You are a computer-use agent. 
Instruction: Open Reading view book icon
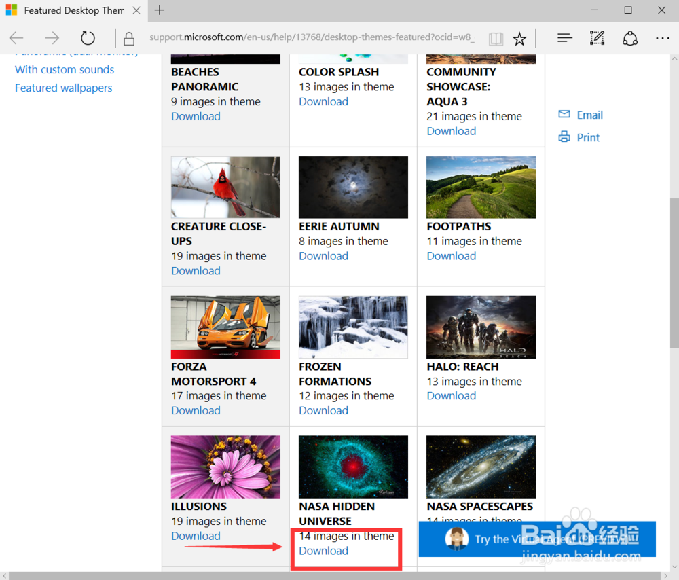point(496,39)
